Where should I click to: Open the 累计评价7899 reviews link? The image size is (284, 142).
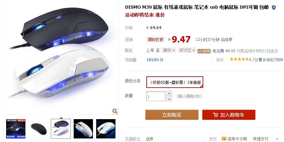coord(270,60)
